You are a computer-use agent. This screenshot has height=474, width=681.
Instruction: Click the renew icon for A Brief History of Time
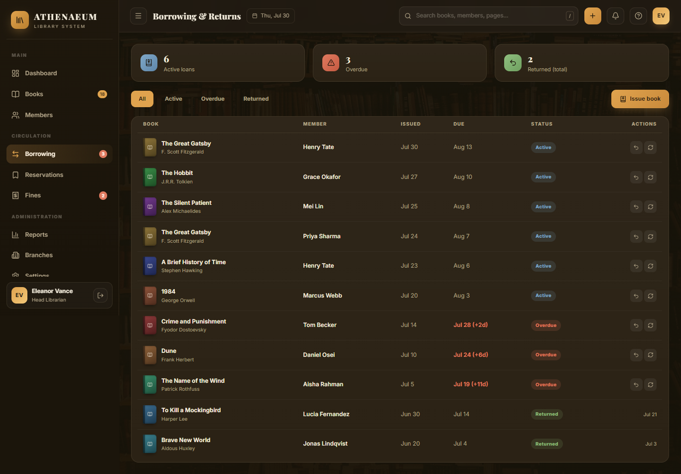click(x=650, y=266)
